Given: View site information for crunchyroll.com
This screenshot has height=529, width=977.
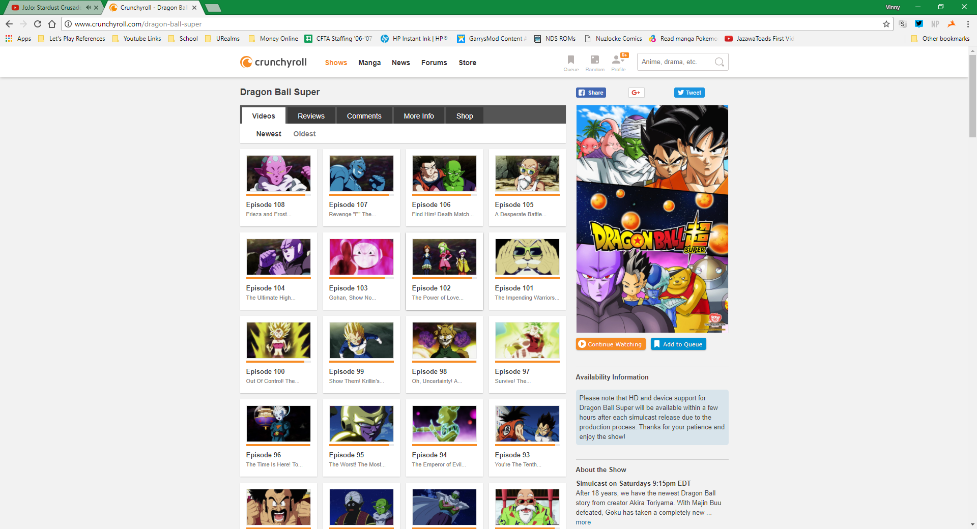Looking at the screenshot, I should (x=68, y=24).
